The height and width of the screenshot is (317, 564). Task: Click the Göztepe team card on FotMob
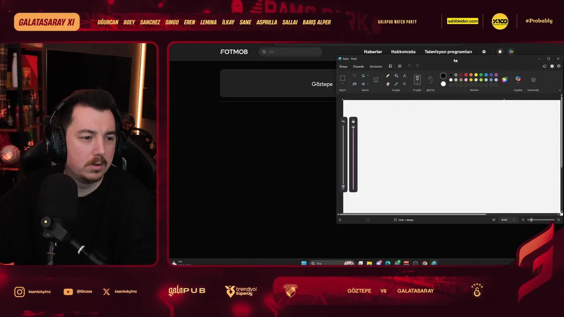pyautogui.click(x=278, y=83)
